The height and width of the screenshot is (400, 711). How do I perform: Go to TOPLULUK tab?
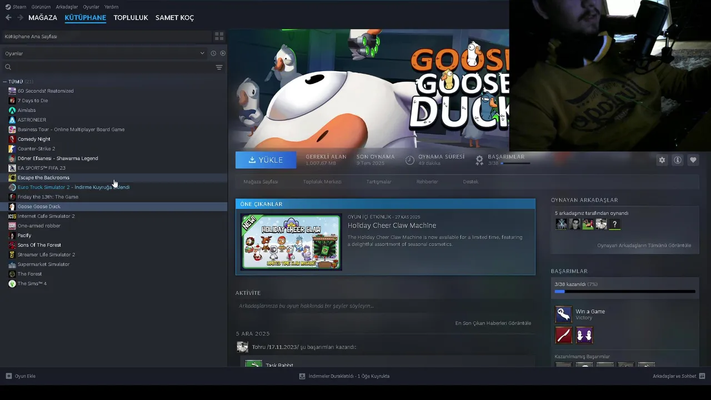(131, 18)
